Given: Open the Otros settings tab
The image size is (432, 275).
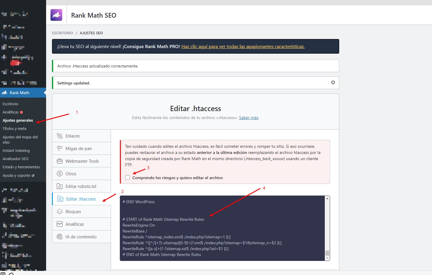Looking at the screenshot, I should 71,174.
